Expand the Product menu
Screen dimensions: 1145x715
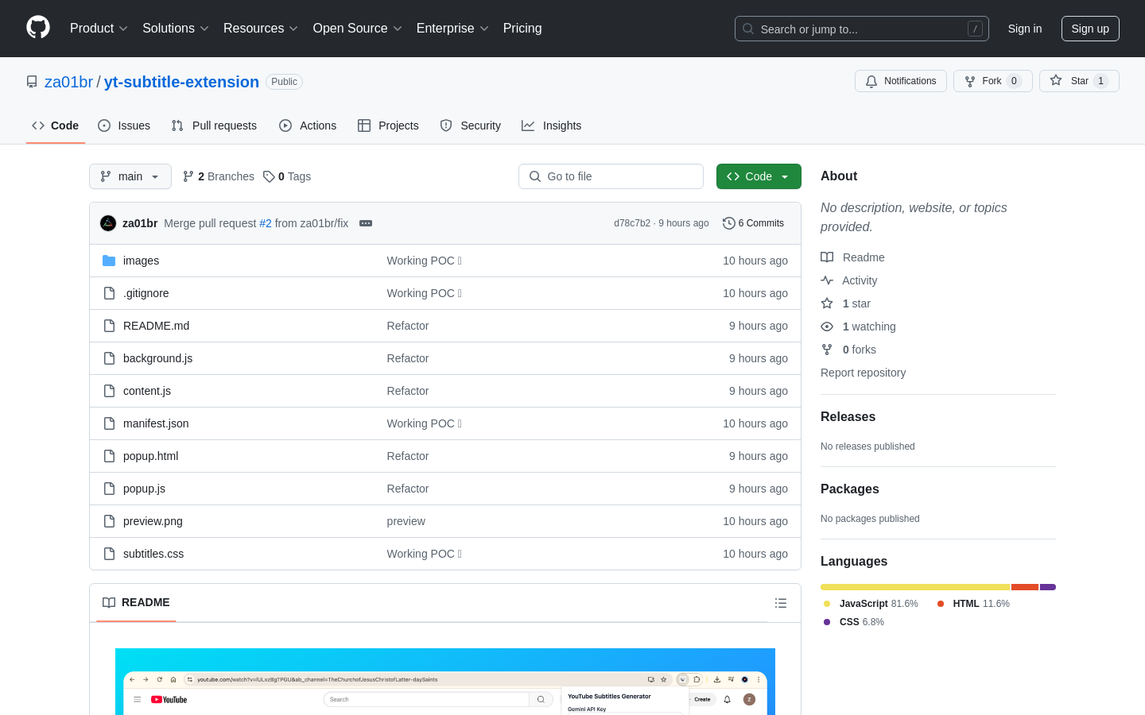99,28
